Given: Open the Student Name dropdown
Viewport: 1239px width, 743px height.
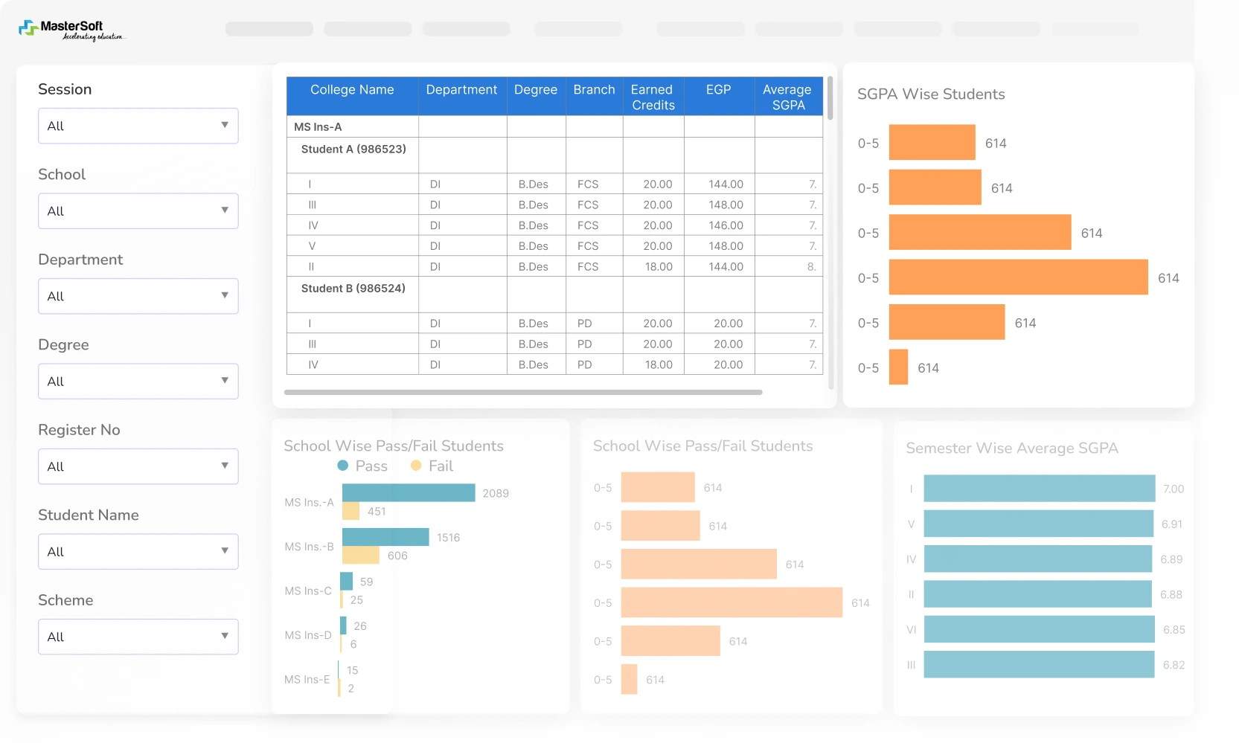Looking at the screenshot, I should 137,551.
